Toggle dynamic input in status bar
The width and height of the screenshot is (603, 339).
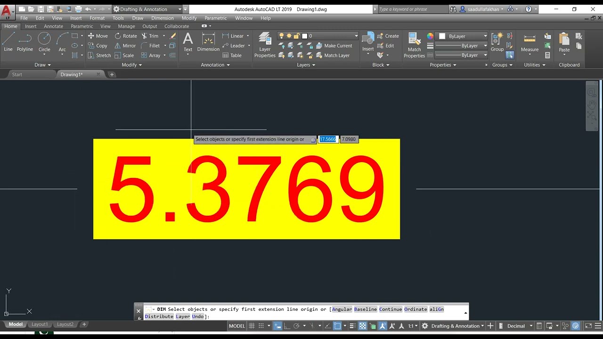coord(278,326)
